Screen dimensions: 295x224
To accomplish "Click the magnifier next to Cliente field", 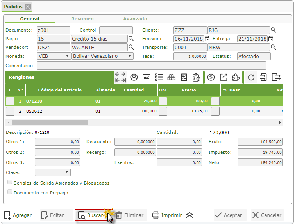I will coord(274,30).
